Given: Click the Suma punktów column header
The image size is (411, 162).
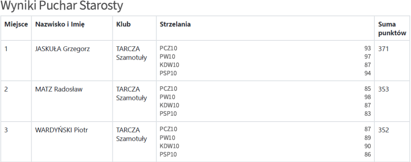Looking at the screenshot, I should pos(392,28).
